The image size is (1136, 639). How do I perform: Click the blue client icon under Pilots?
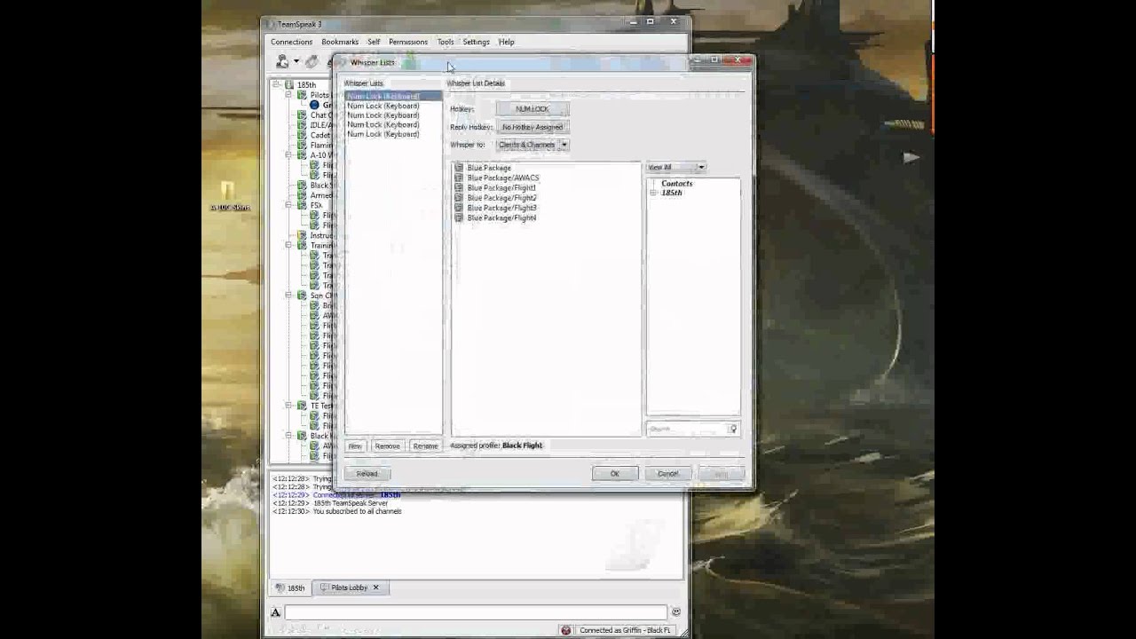click(314, 105)
